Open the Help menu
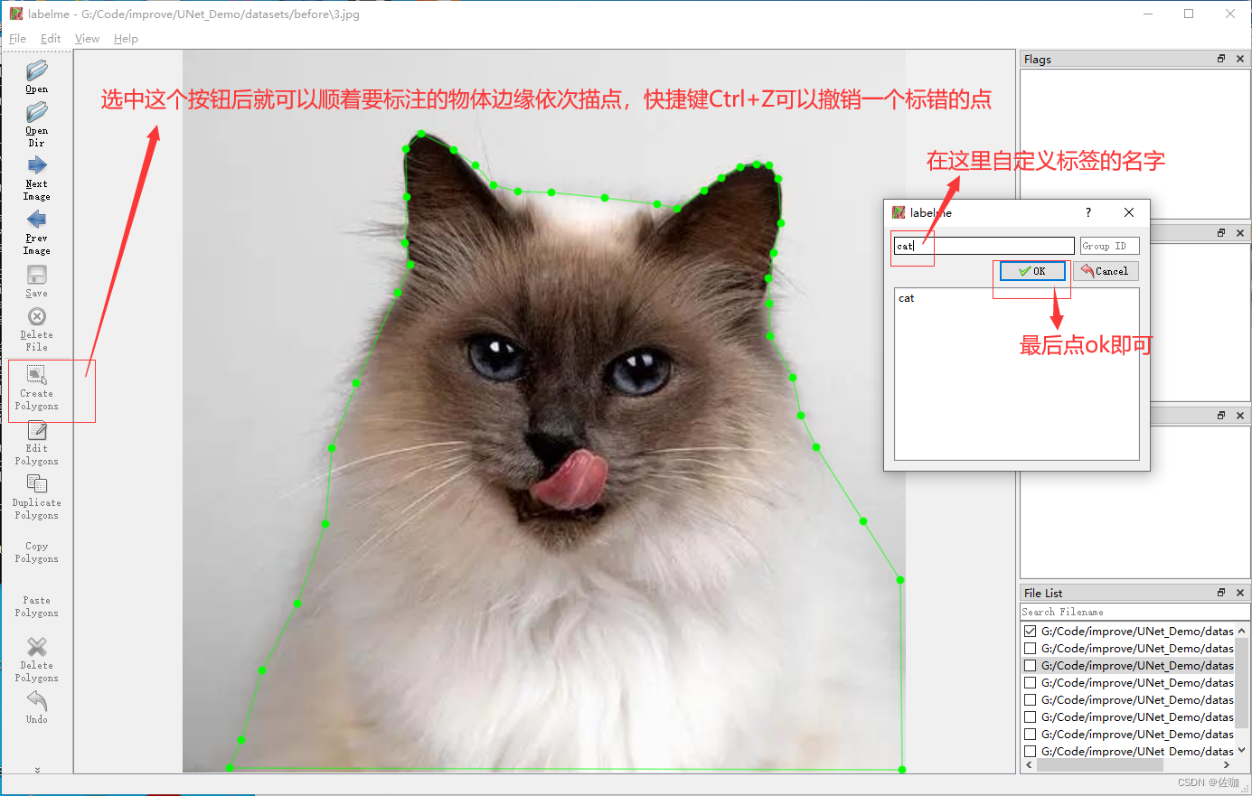1252x796 pixels. 126,38
